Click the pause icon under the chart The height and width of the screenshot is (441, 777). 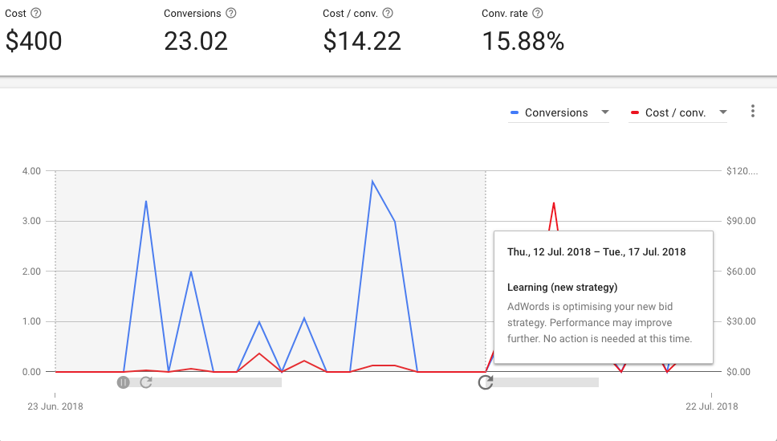[x=123, y=382]
